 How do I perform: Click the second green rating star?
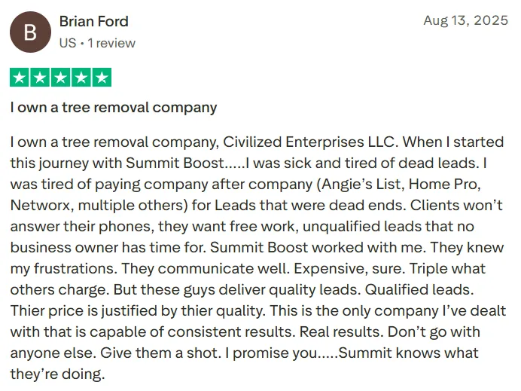pos(40,78)
